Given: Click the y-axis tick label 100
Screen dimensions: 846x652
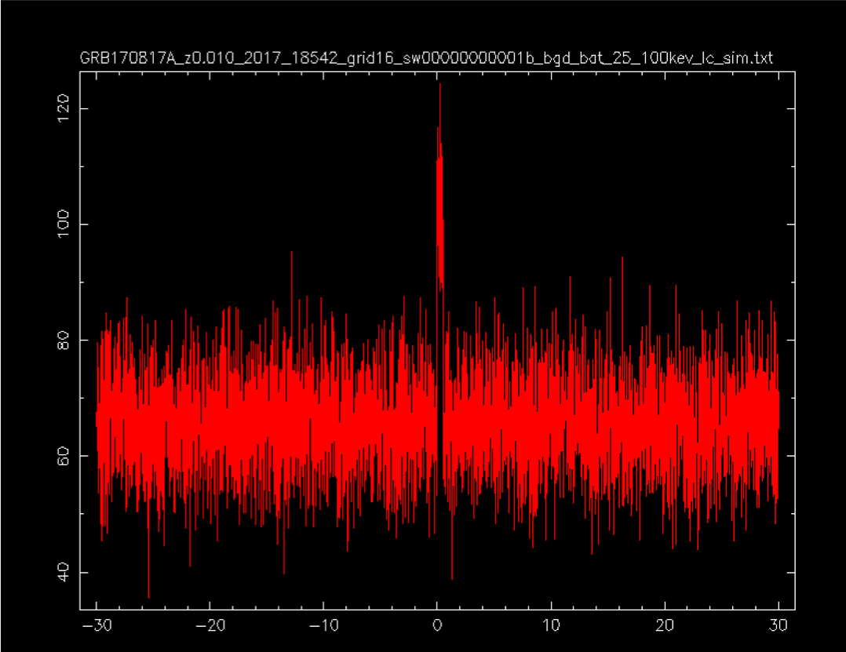Looking at the screenshot, I should [x=63, y=224].
